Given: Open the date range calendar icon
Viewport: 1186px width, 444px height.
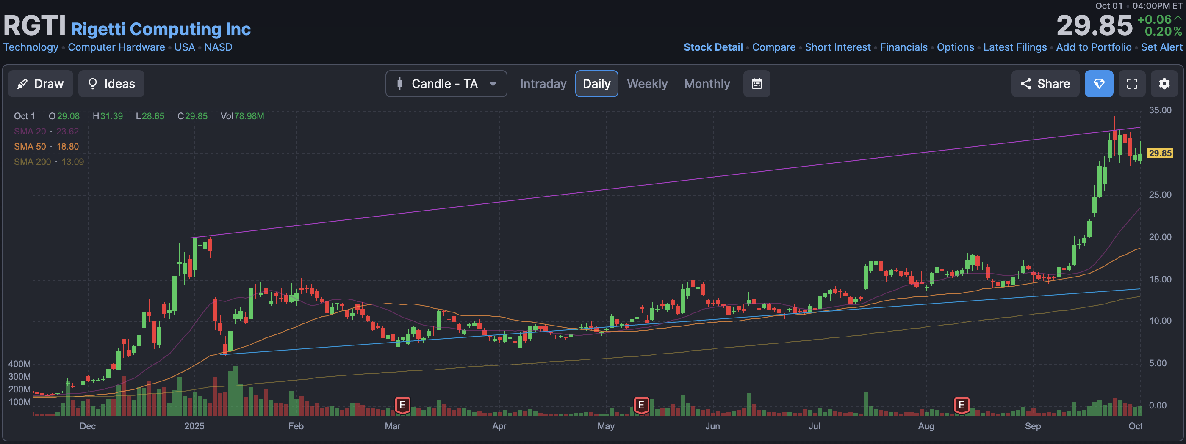Looking at the screenshot, I should 756,84.
